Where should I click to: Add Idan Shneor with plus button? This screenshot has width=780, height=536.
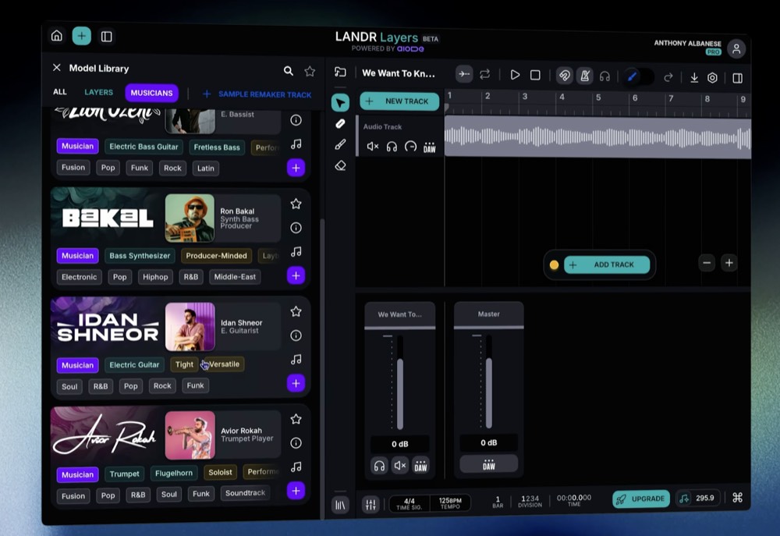click(x=296, y=383)
